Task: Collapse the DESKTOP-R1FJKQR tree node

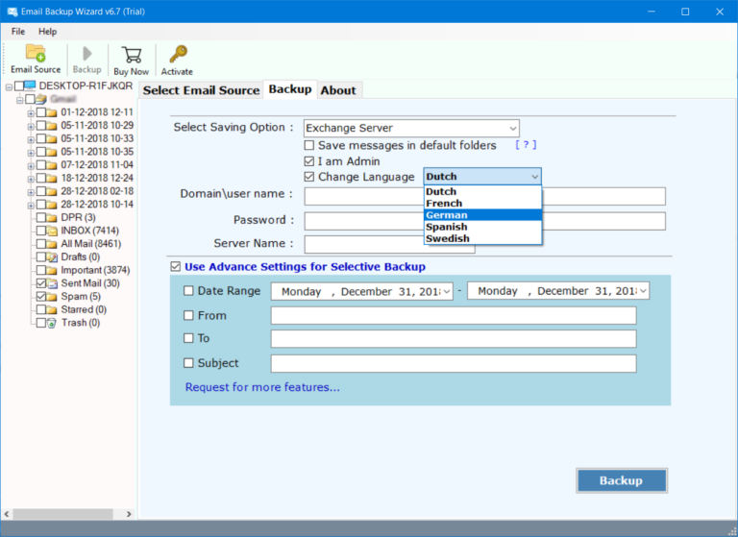Action: click(9, 87)
